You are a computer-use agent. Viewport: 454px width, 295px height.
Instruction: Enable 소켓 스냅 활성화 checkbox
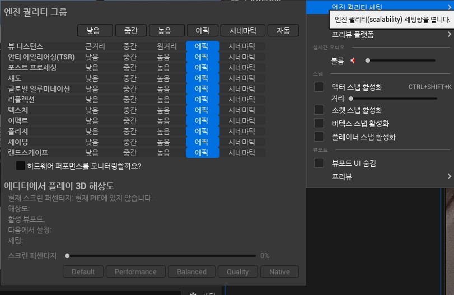click(319, 110)
